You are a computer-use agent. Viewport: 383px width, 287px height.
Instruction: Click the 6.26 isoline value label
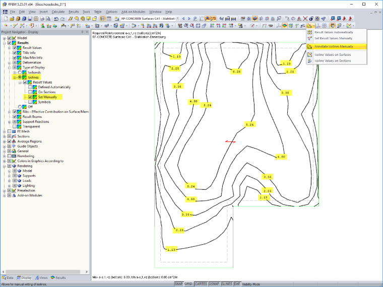coord(236,71)
